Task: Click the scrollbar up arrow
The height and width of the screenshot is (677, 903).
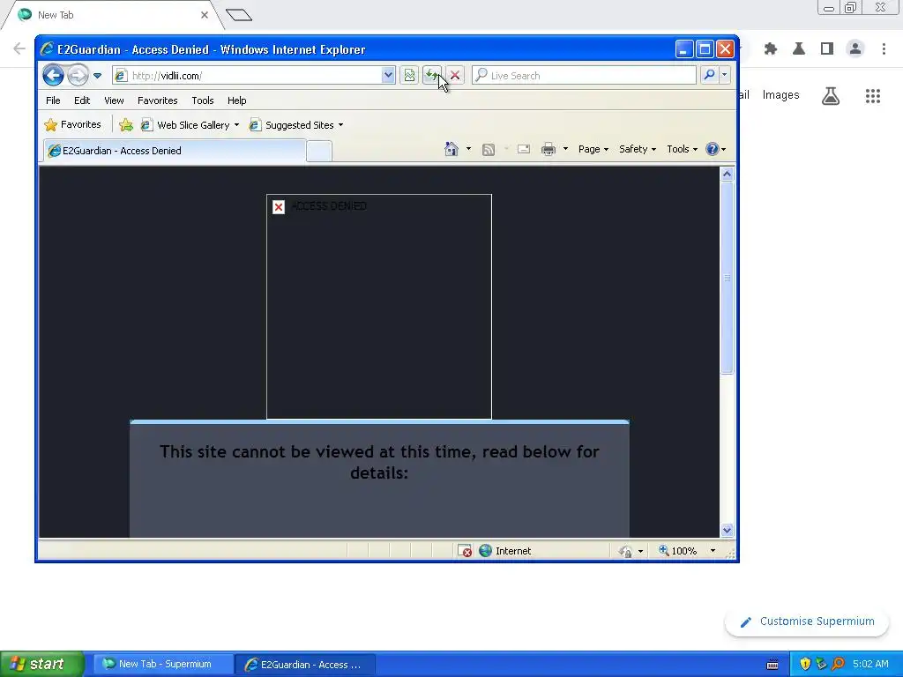Action: [727, 174]
